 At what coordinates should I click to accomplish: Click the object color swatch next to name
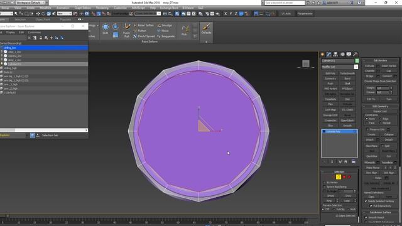pyautogui.click(x=357, y=61)
